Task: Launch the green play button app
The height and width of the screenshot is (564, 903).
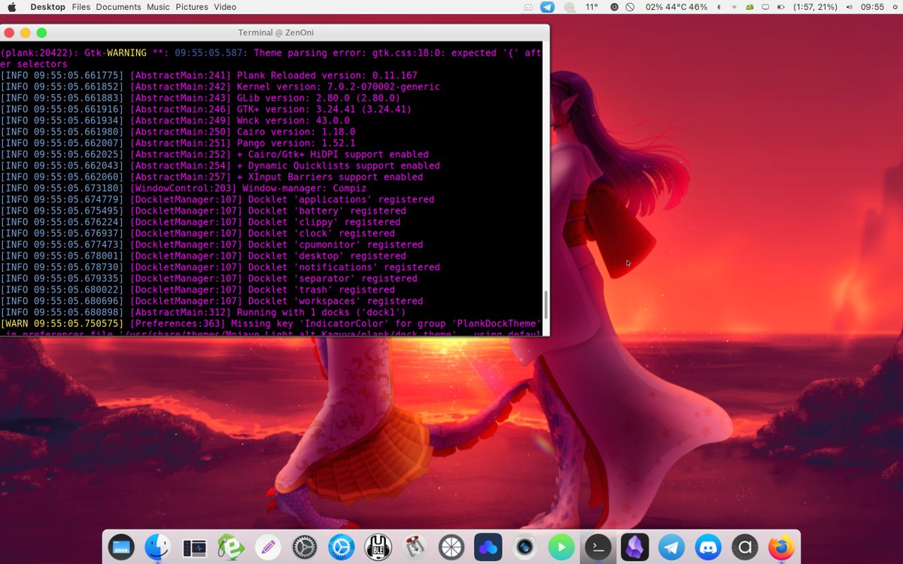Action: pos(561,547)
